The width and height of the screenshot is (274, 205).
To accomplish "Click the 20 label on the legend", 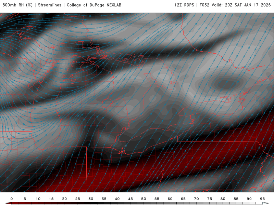I will tap(64, 199).
